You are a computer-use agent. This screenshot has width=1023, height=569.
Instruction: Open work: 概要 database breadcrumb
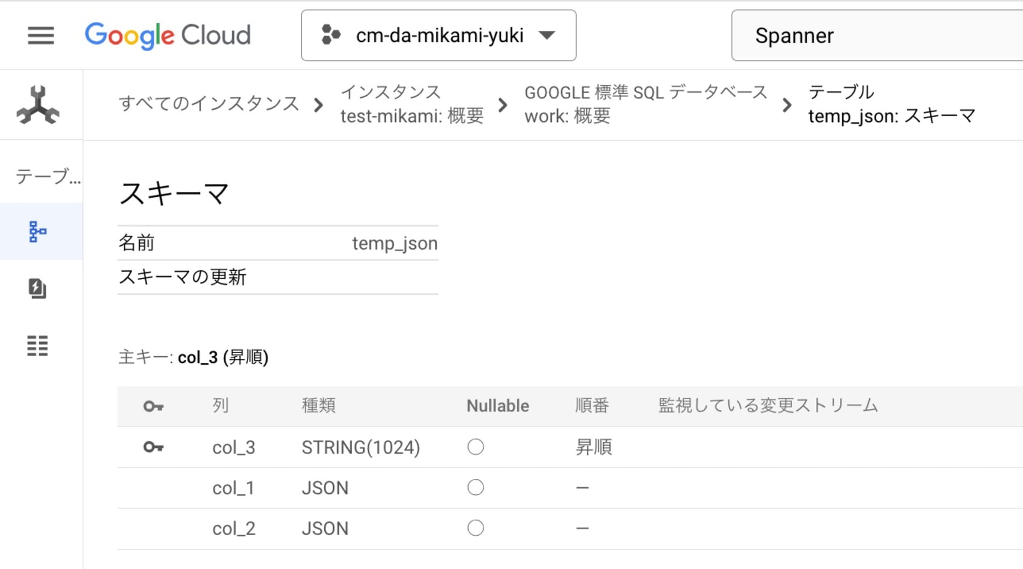coord(646,104)
